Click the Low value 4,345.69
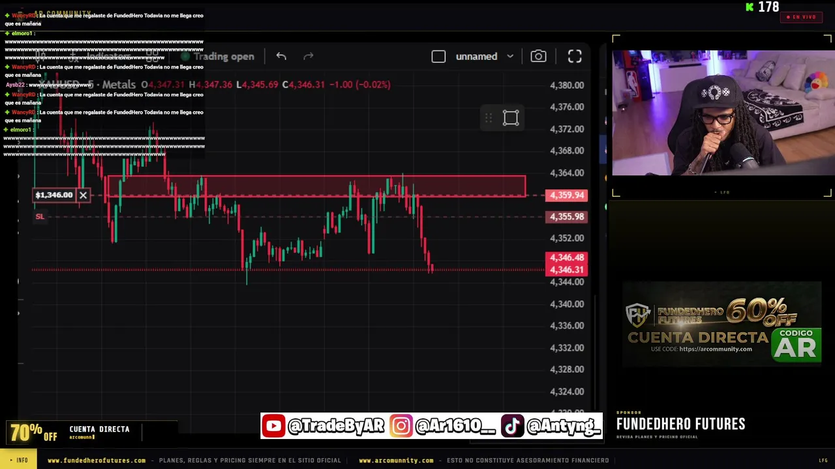This screenshot has height=469, width=835. (257, 85)
